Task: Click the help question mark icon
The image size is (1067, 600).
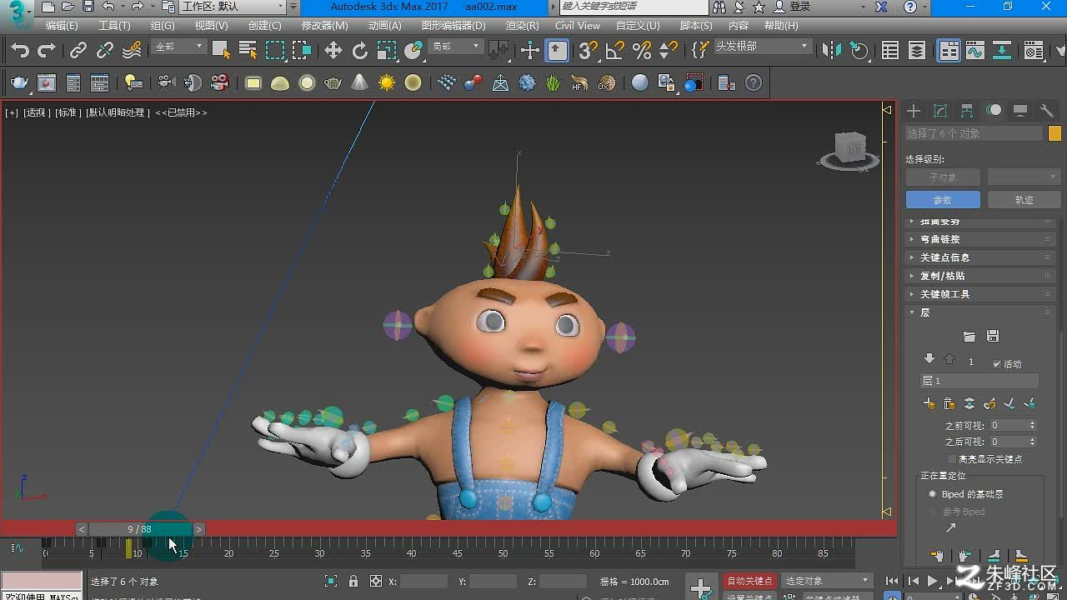Action: 754,82
